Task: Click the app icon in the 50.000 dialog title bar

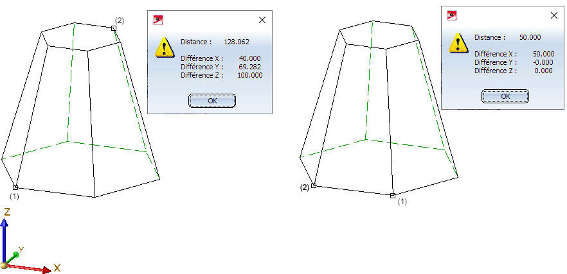Action: 452,15
